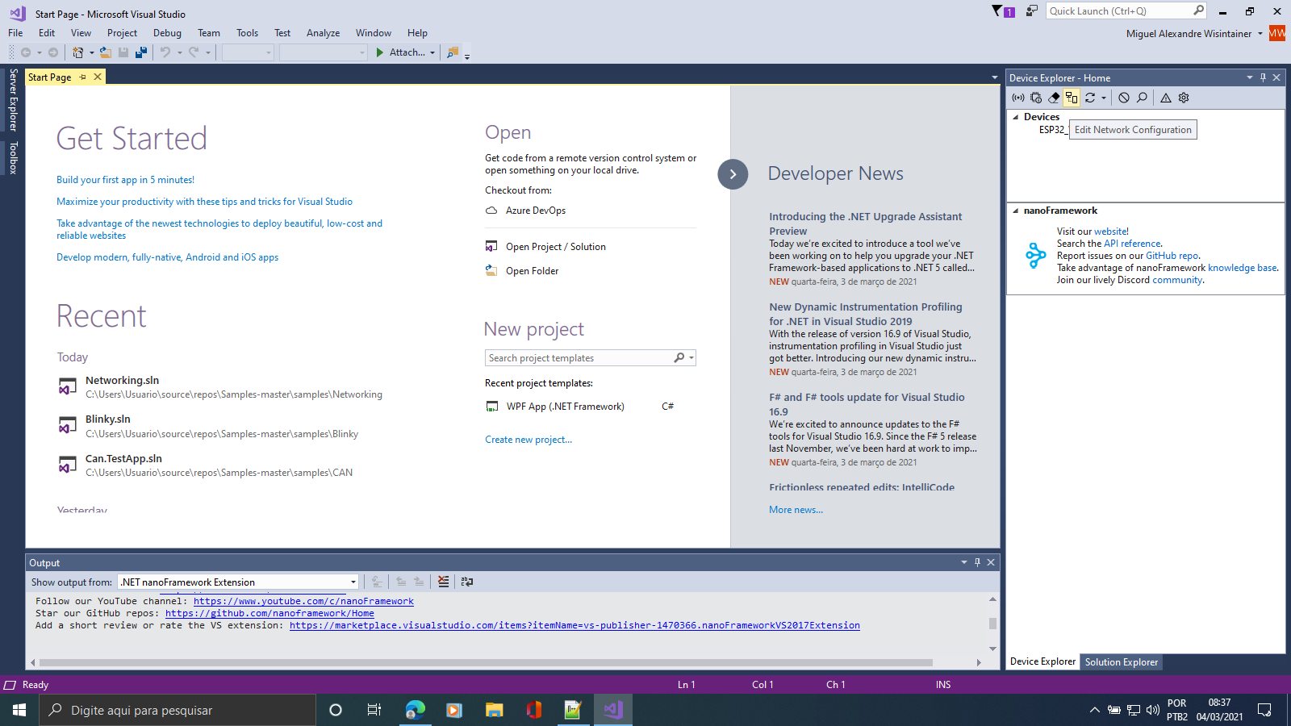The width and height of the screenshot is (1291, 726).
Task: Click the Rescan Devices magnifier icon
Action: (1142, 98)
